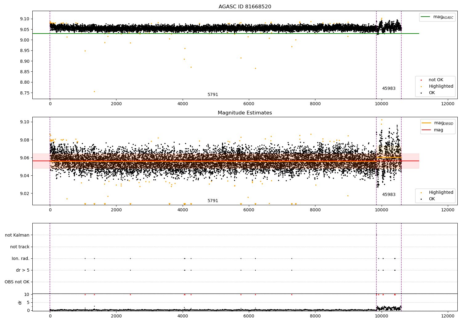The height and width of the screenshot is (323, 462).
Task: Click the '8.95' y-axis tick label
Action: click(x=25, y=51)
